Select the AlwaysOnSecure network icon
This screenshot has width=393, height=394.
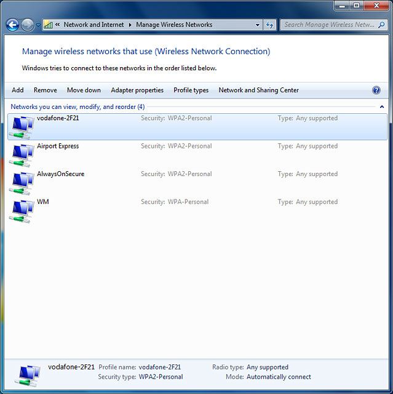point(22,183)
